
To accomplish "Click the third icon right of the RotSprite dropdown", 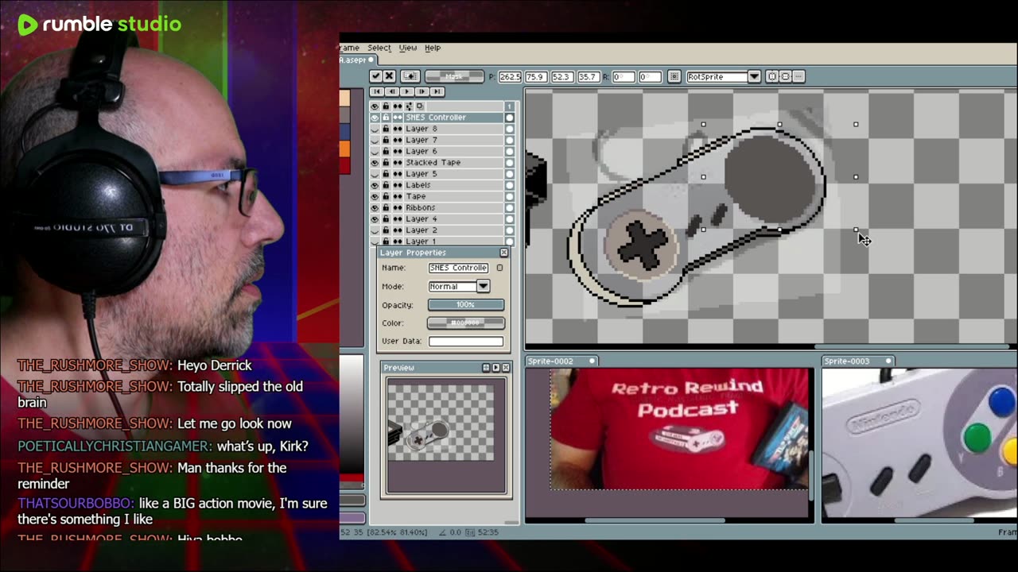I will (799, 76).
